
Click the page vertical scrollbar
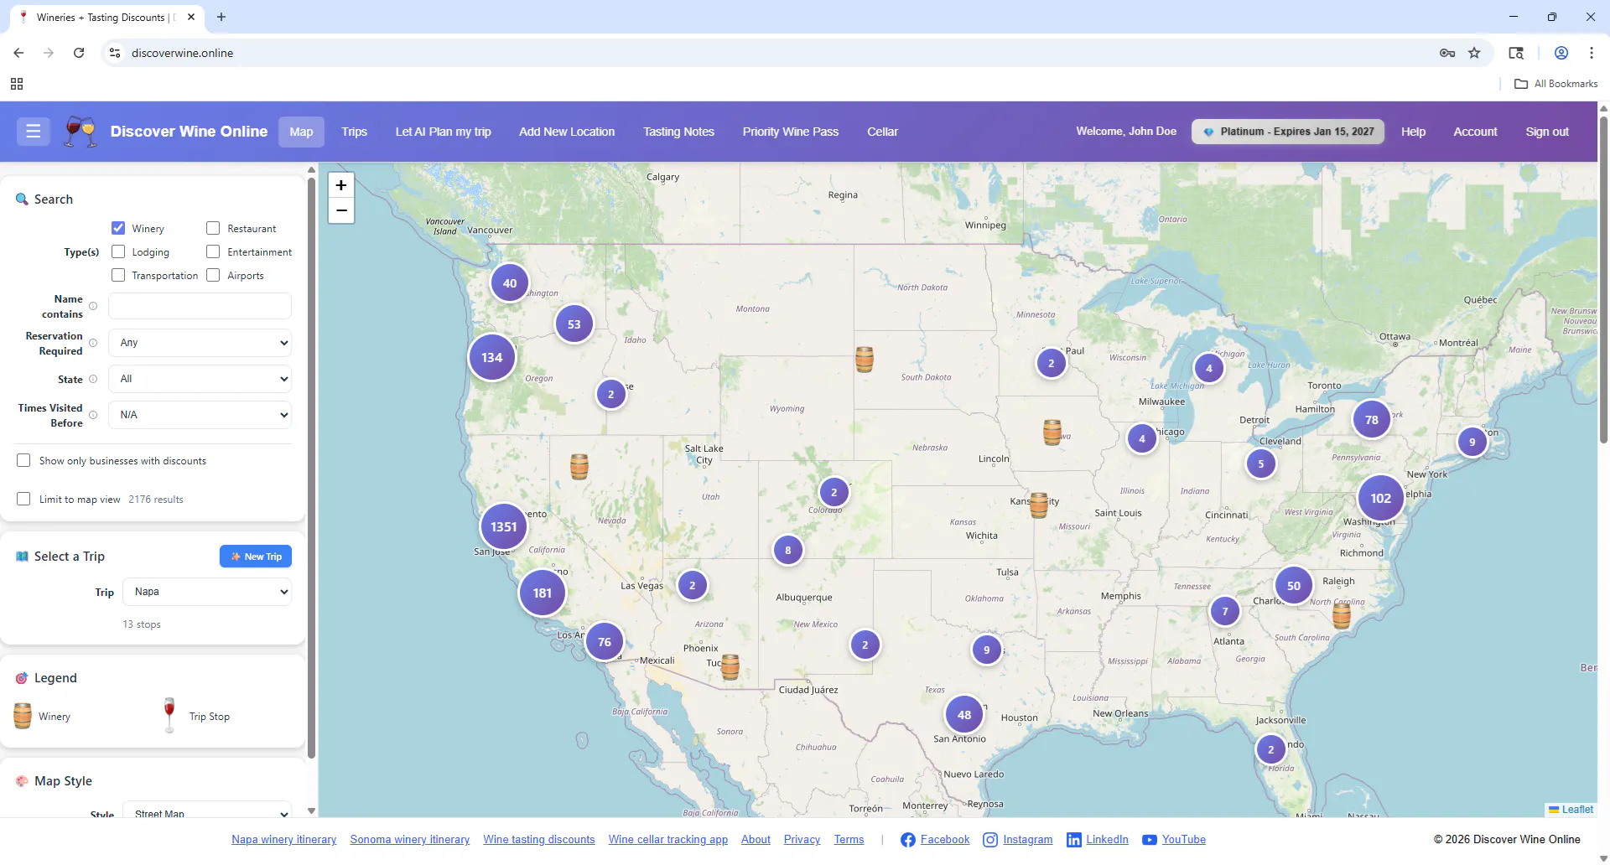(x=1603, y=281)
